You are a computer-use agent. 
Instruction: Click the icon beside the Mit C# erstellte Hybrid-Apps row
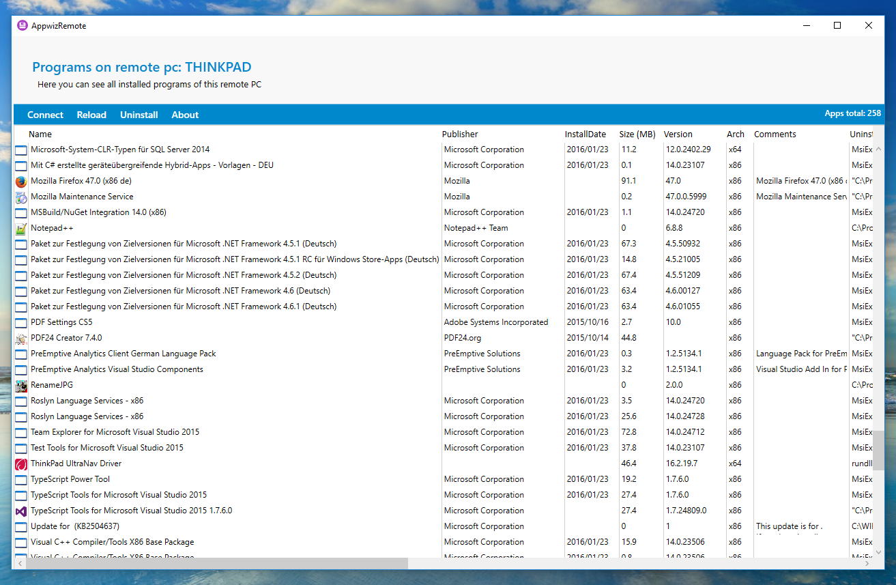20,165
